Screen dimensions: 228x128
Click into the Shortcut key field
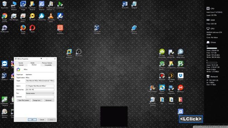(x=40, y=90)
